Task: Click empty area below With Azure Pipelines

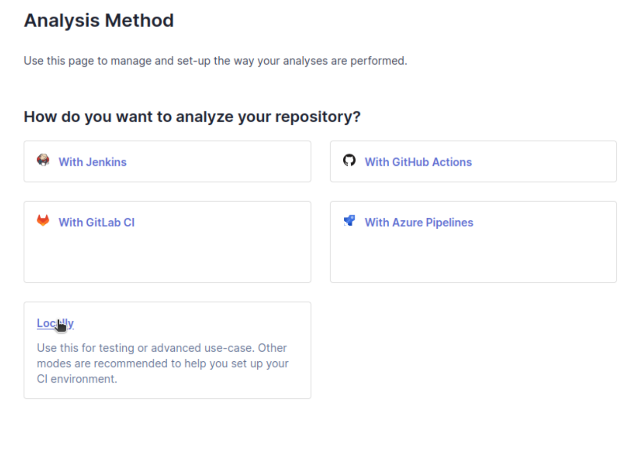Action: (473, 258)
